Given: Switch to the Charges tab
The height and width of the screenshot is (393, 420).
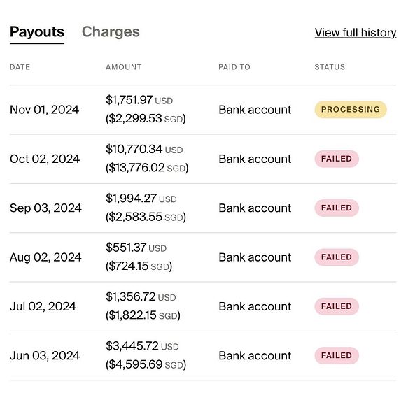Looking at the screenshot, I should [111, 32].
